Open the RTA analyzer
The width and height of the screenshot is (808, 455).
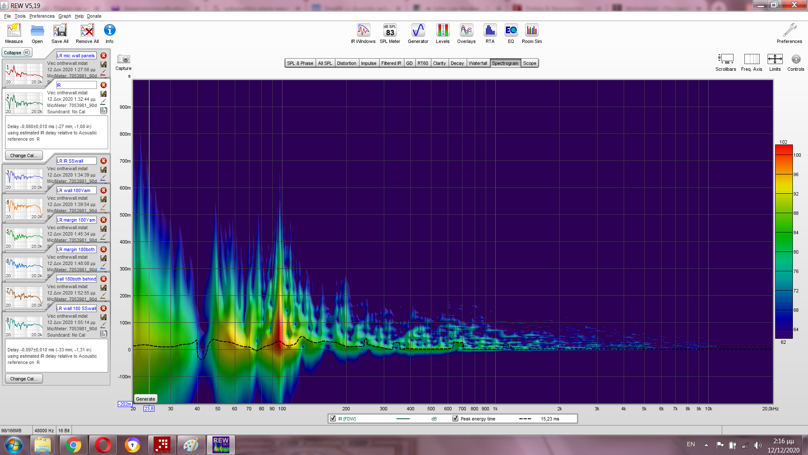point(490,33)
